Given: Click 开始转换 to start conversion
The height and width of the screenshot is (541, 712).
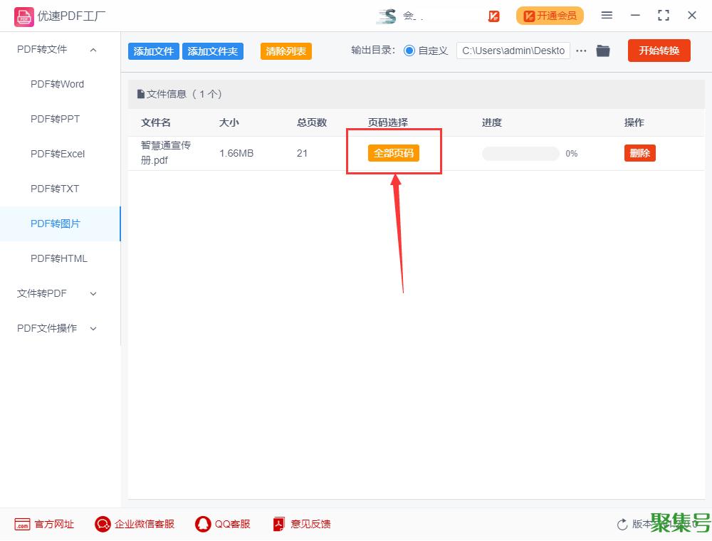Looking at the screenshot, I should [x=659, y=51].
